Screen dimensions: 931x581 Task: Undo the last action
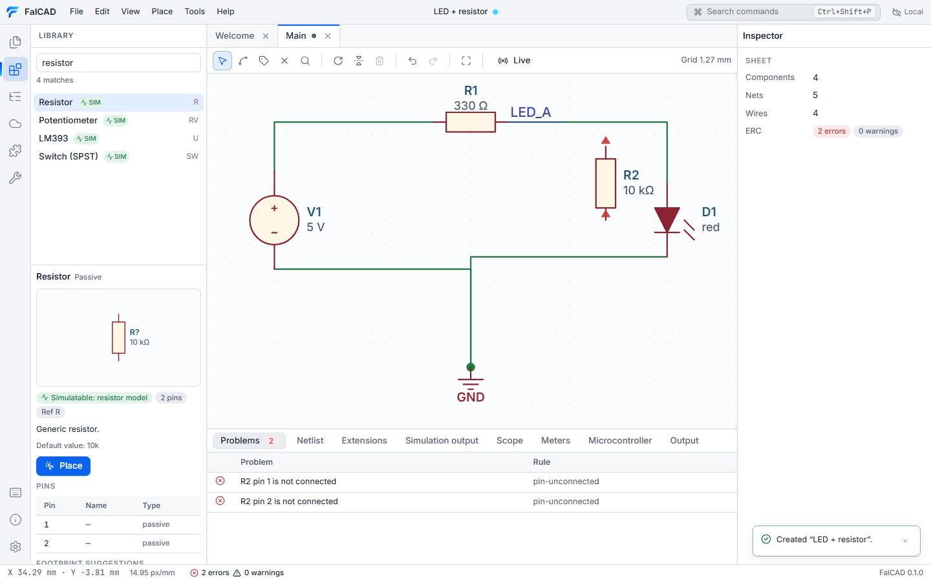coord(412,61)
